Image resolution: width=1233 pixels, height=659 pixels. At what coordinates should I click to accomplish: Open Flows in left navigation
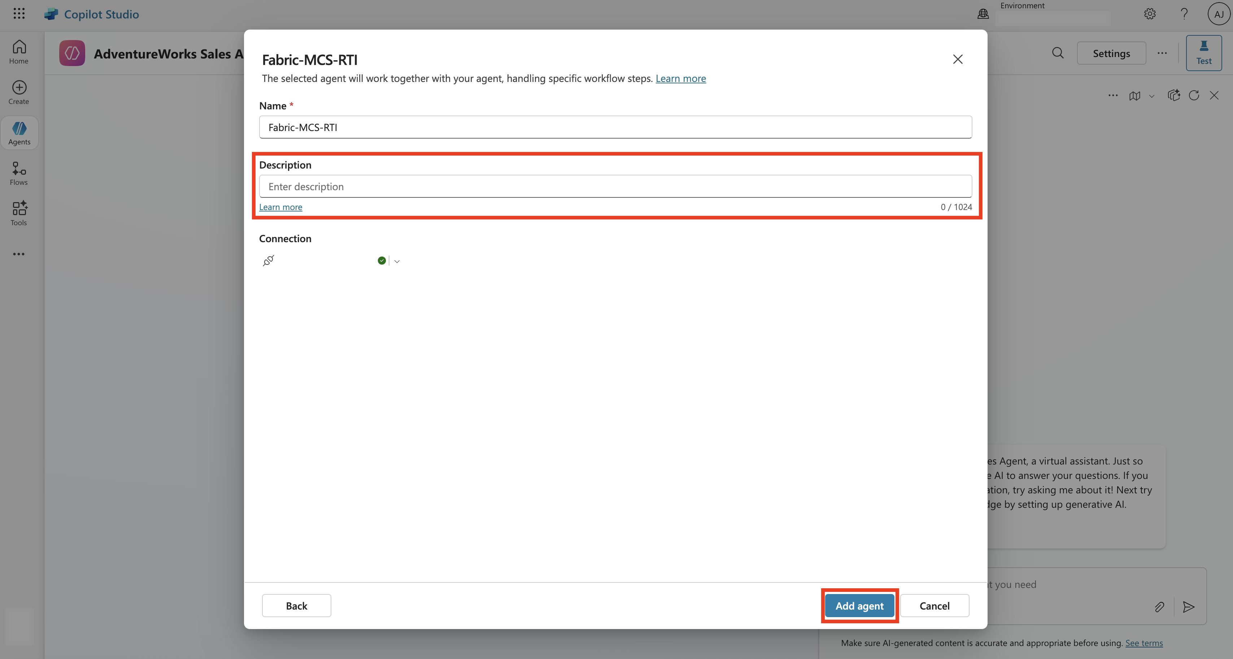tap(19, 173)
